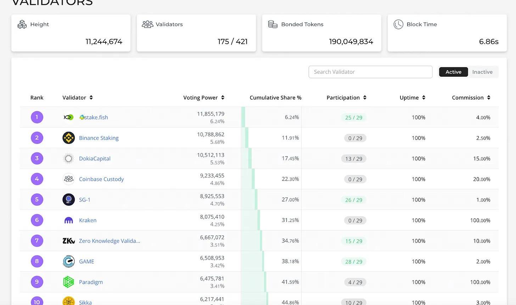Viewport: 516px width, 305px height.
Task: Switch to Inactive validators
Action: click(x=482, y=72)
